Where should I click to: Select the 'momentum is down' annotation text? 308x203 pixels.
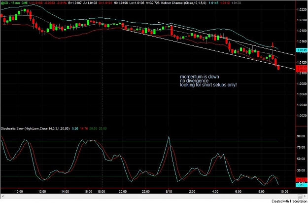[200, 77]
